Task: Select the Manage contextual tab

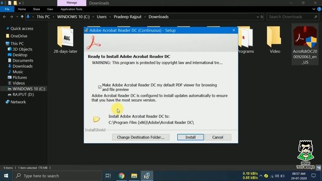Action: tap(71, 3)
